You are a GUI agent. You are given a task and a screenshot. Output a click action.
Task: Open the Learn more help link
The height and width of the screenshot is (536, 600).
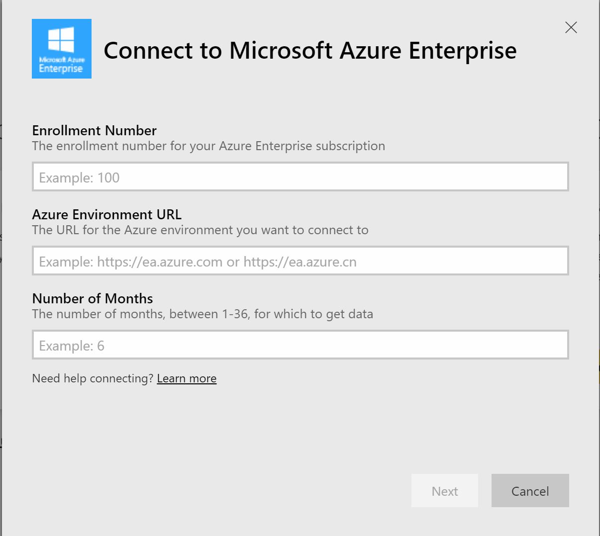coord(187,378)
